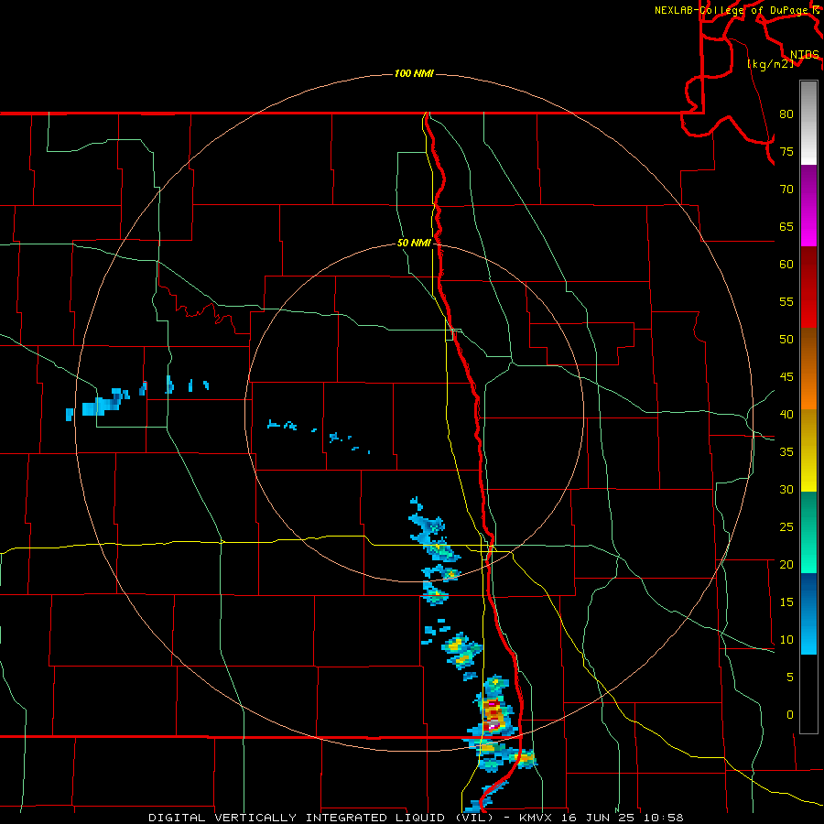Click the 25 value on the color scale
Viewport: 824px width, 824px height.
tap(786, 527)
